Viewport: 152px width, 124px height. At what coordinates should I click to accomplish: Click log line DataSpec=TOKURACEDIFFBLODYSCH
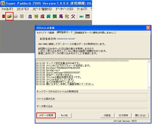[58, 68]
